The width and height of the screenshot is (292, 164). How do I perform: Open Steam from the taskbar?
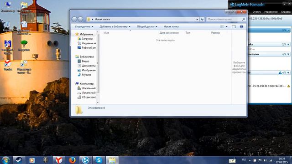[x=19, y=160]
